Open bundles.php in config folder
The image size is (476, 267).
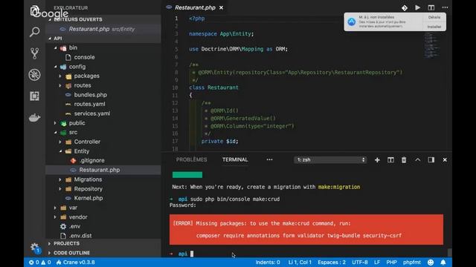tap(90, 95)
